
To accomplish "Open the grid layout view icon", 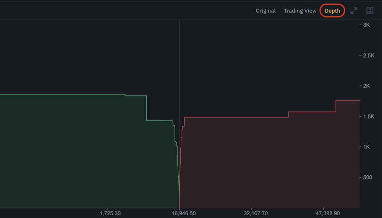I will pyautogui.click(x=369, y=11).
